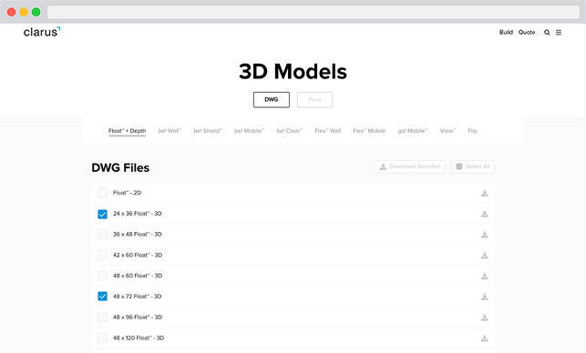This screenshot has height=353, width=586.
Task: Click the Float - 2D file name
Action: (x=127, y=193)
